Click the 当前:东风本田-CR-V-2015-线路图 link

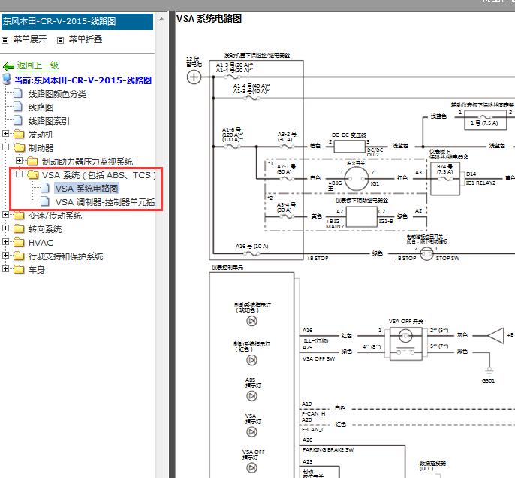[x=83, y=80]
